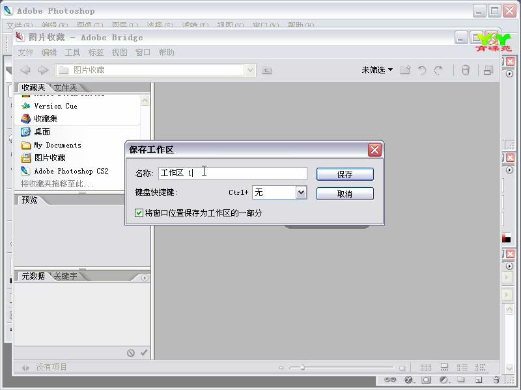Select the 元数据 tab
This screenshot has width=521, height=390.
[33, 276]
